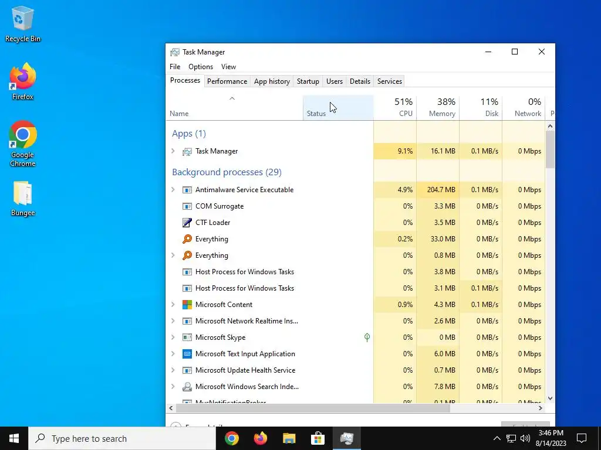The image size is (601, 450).
Task: Click the Task Manager taskbar button
Action: coord(346,438)
